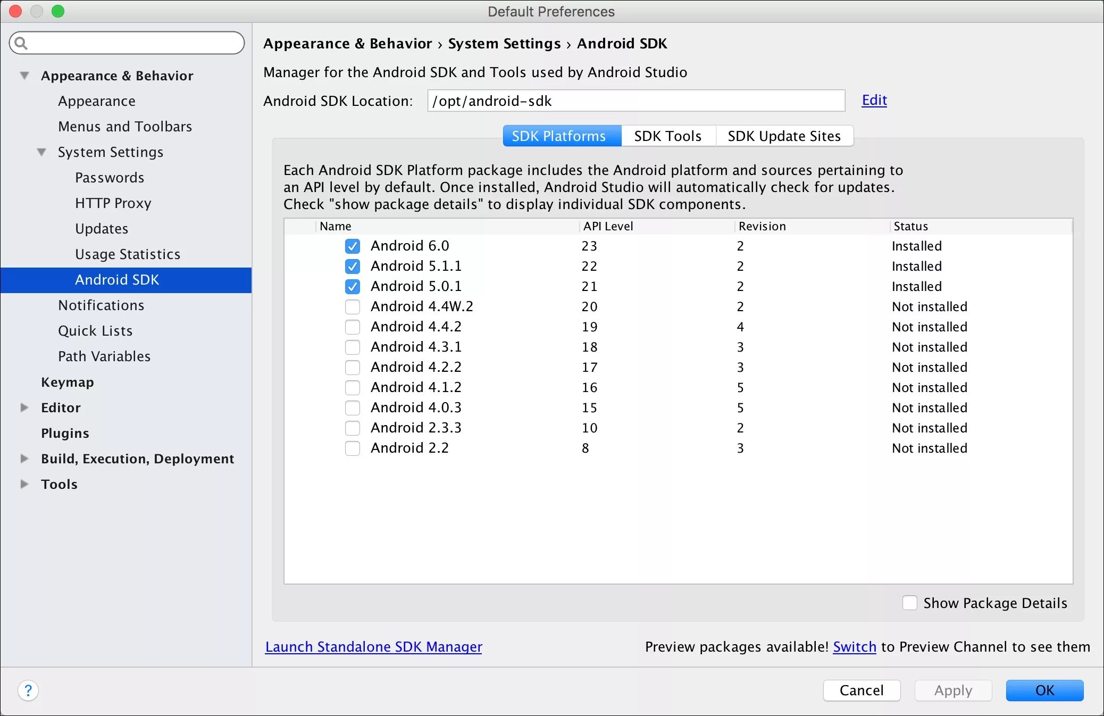This screenshot has width=1104, height=716.
Task: Switch to the SDK Platforms tab
Action: tap(562, 136)
